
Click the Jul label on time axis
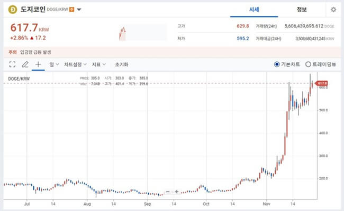(27, 204)
